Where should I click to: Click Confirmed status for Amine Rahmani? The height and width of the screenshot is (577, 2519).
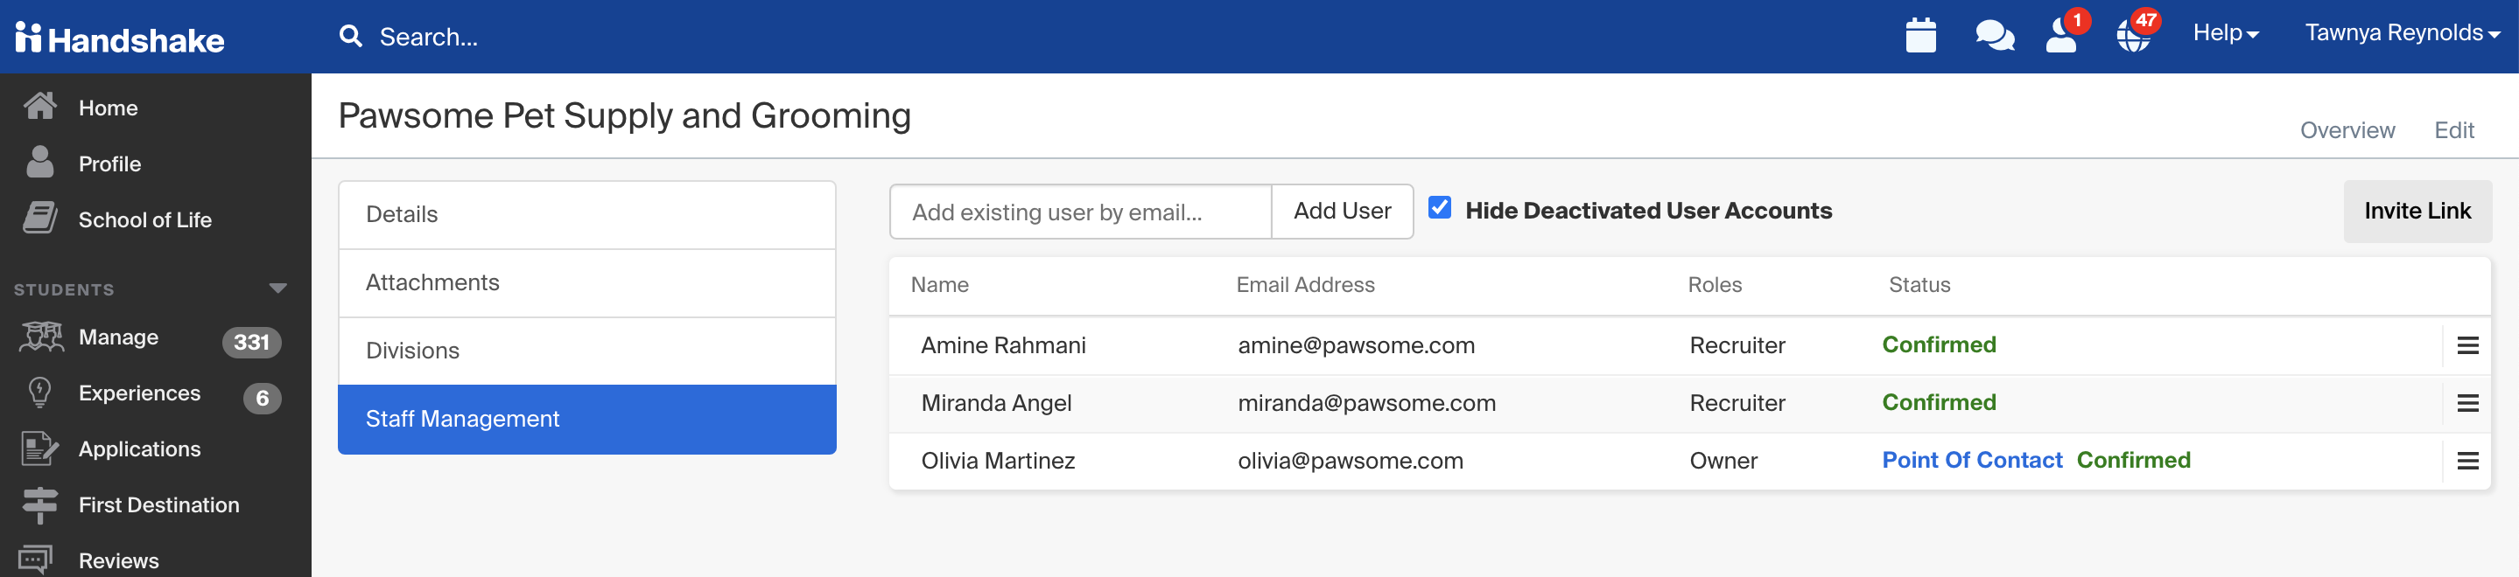(1938, 344)
